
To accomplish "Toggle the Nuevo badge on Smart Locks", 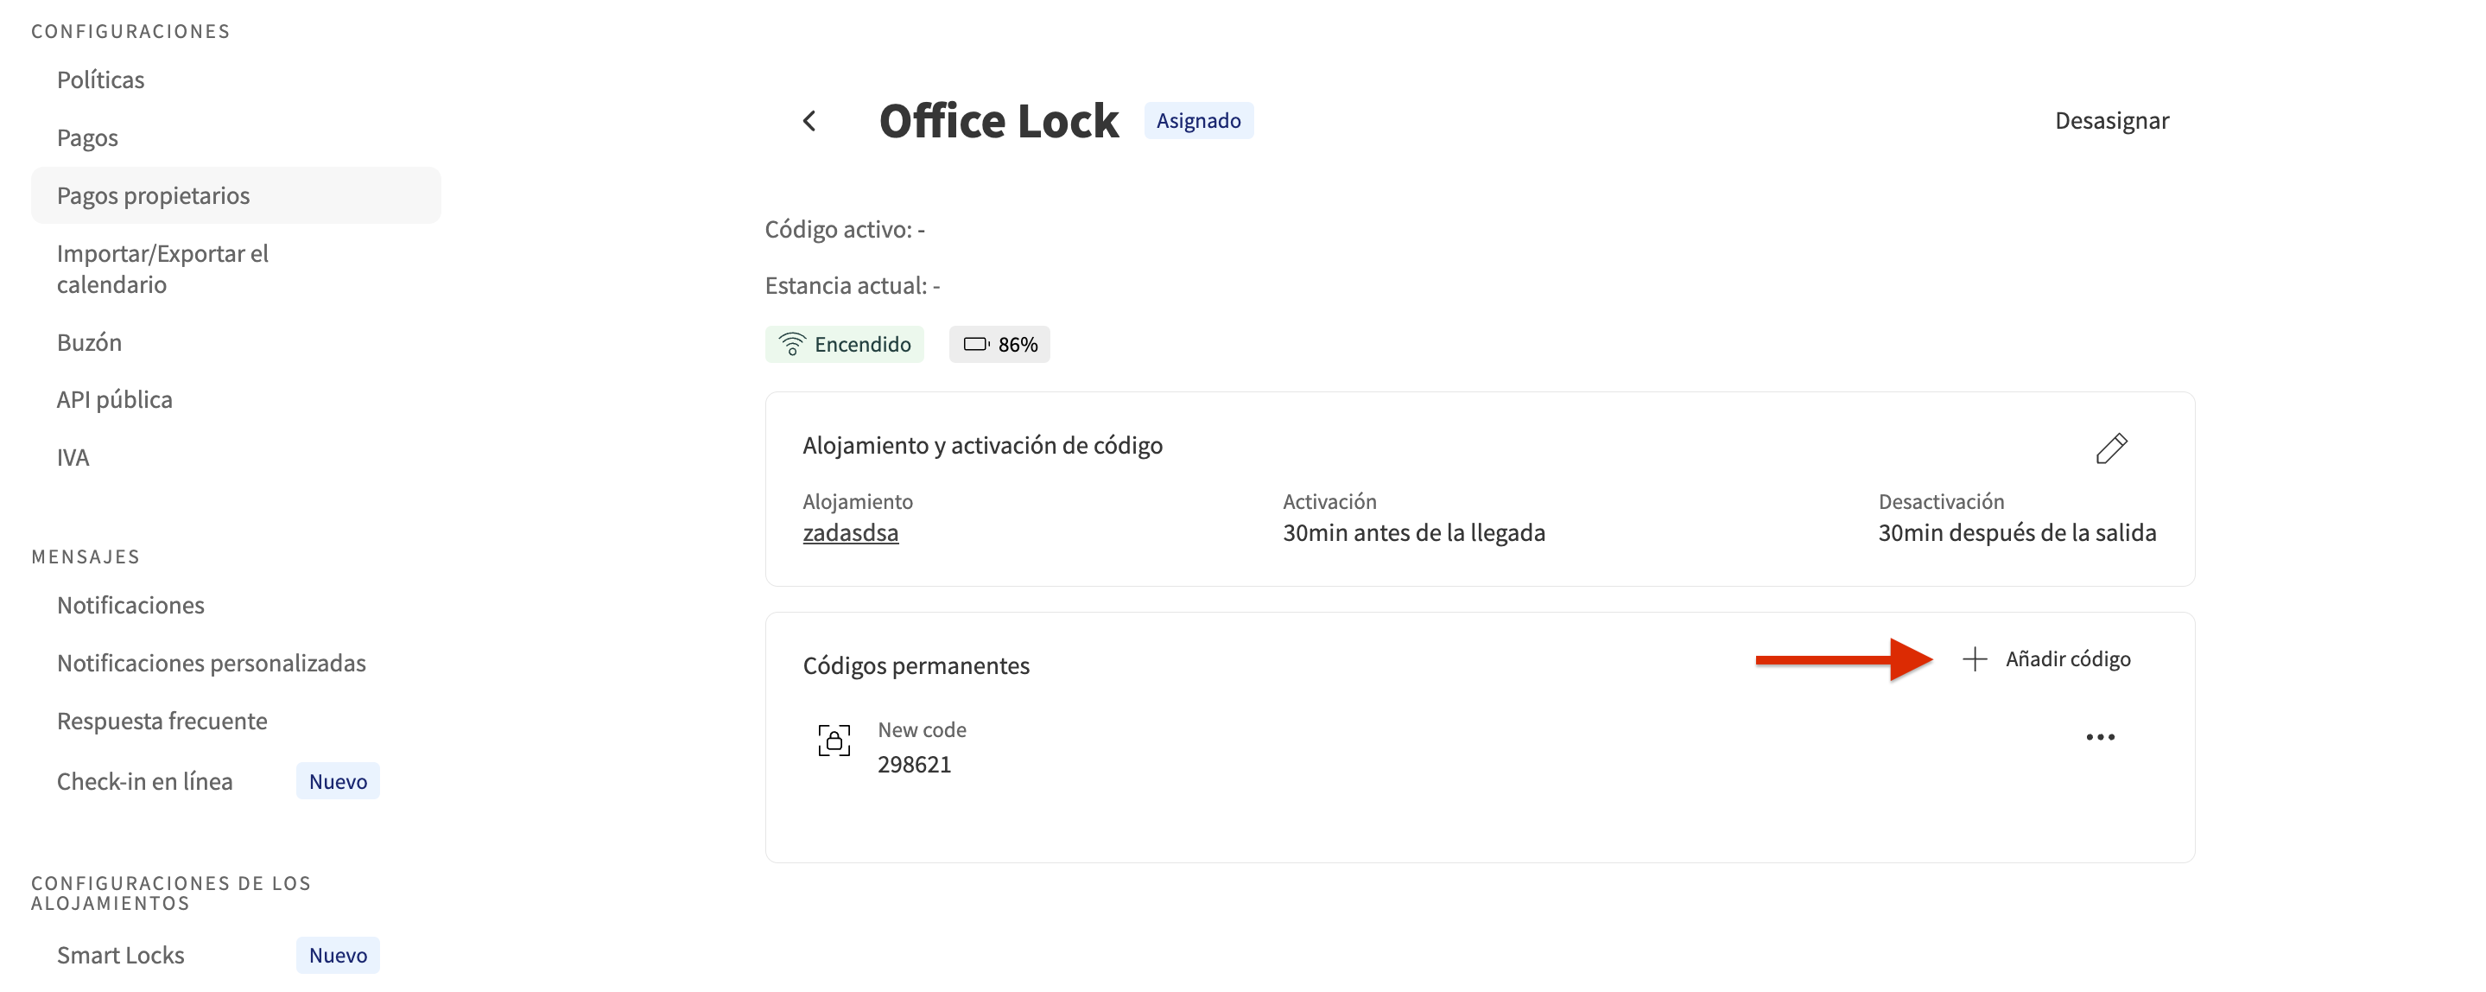I will pos(336,954).
